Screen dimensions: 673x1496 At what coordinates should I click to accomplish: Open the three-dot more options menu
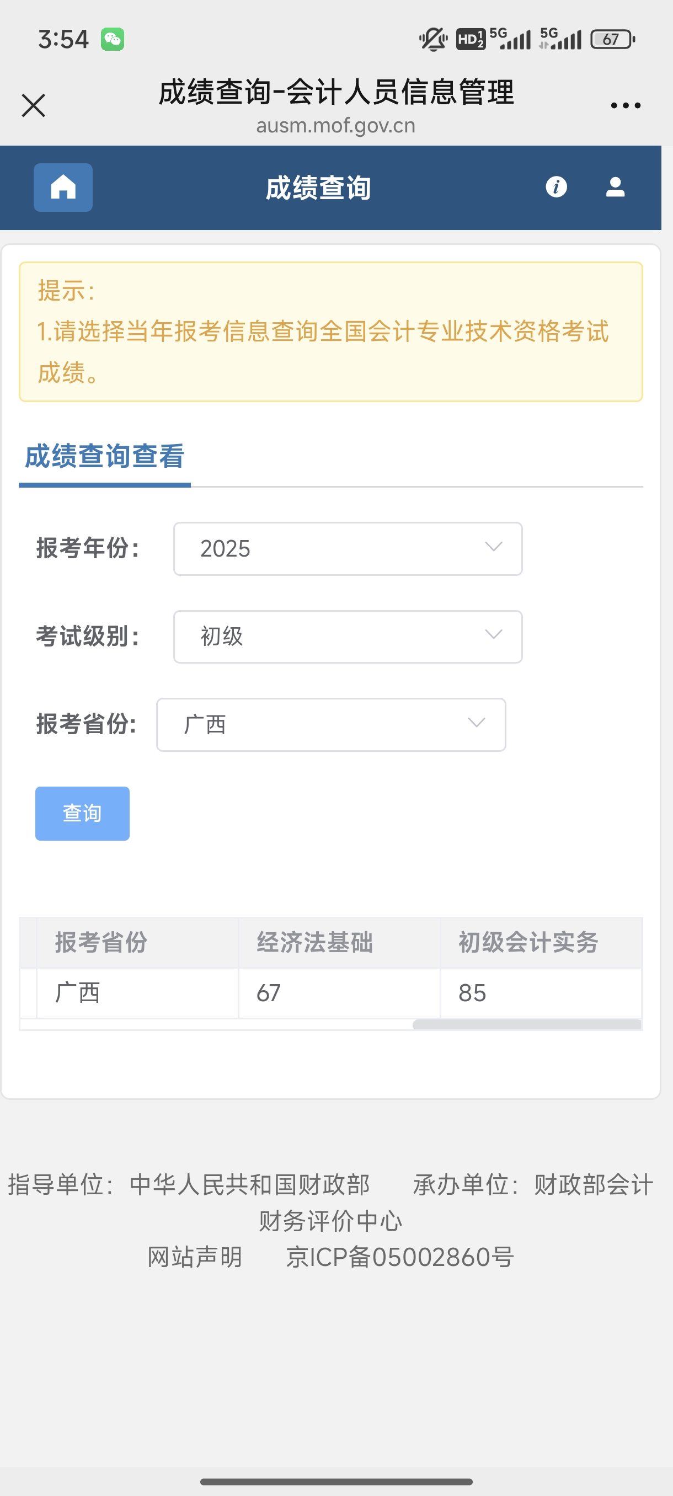(626, 106)
